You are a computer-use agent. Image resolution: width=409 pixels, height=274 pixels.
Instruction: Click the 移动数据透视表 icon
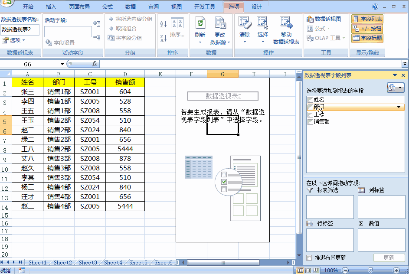(x=286, y=23)
